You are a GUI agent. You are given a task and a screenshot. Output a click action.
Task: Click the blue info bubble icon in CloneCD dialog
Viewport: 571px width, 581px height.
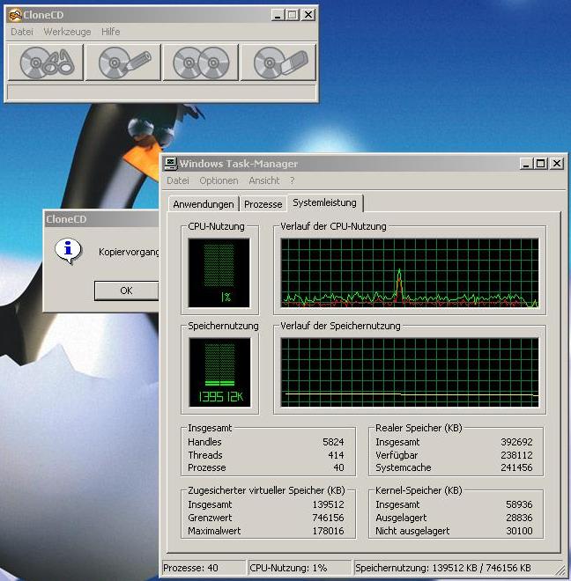[68, 251]
